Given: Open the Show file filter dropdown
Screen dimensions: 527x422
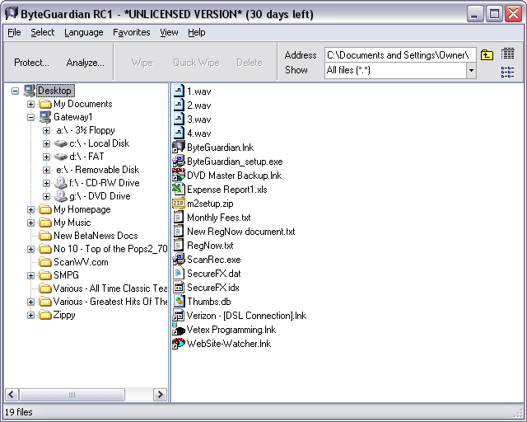Looking at the screenshot, I should click(471, 70).
